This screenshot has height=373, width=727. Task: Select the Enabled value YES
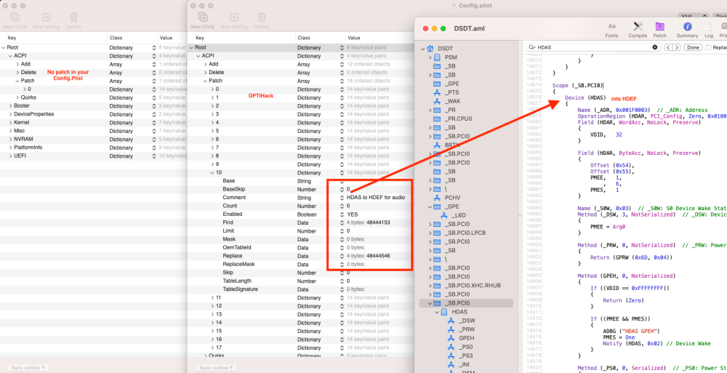pyautogui.click(x=353, y=214)
